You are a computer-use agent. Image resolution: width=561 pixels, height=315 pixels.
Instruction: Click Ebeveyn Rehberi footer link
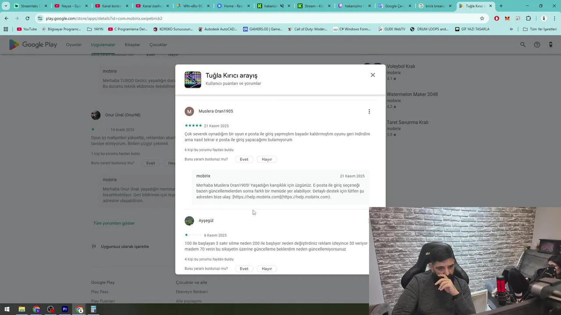(x=192, y=292)
